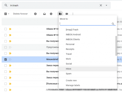Screen dimensions: 122x92
Task: Clear the in:trash search query
Action: 101,5
